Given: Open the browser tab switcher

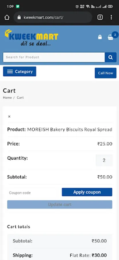Looking at the screenshot, I should point(100,17).
